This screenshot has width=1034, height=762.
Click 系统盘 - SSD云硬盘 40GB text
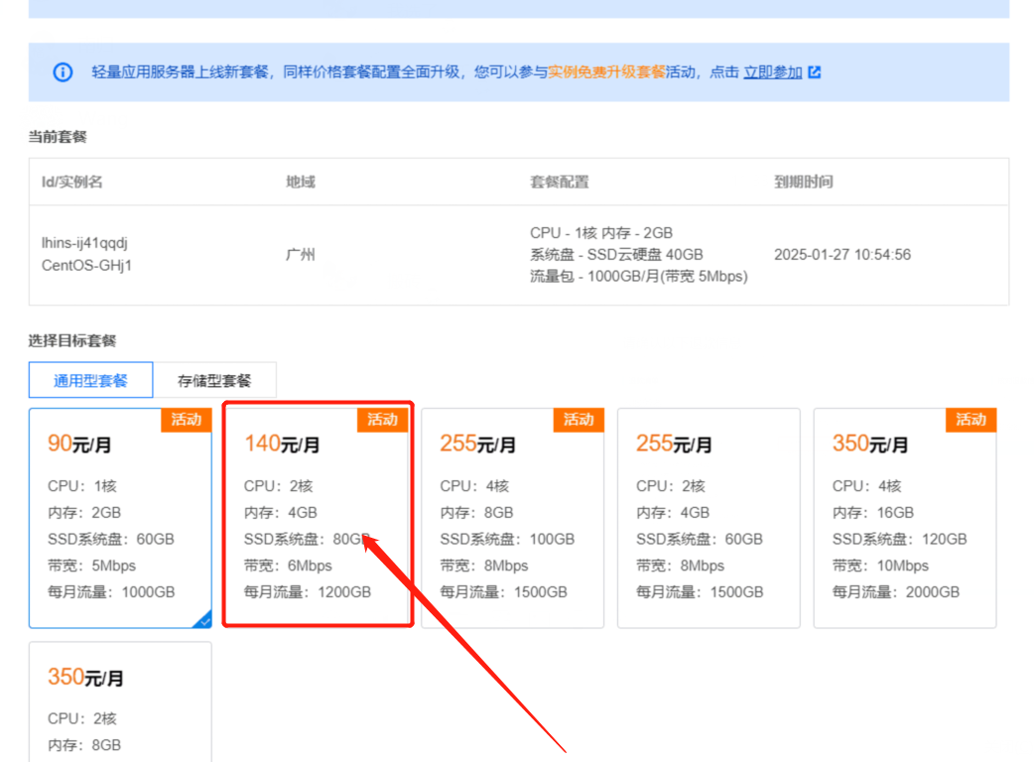[x=616, y=254]
